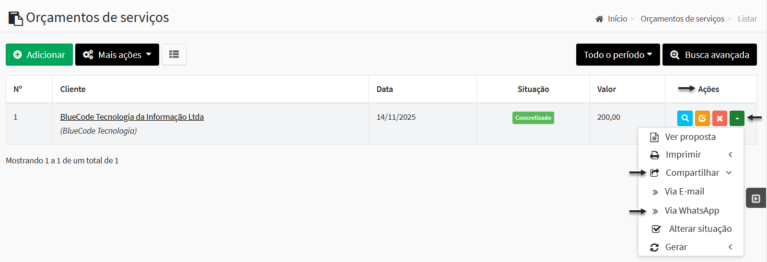Click the red delete X icon
The image size is (767, 262).
point(720,118)
